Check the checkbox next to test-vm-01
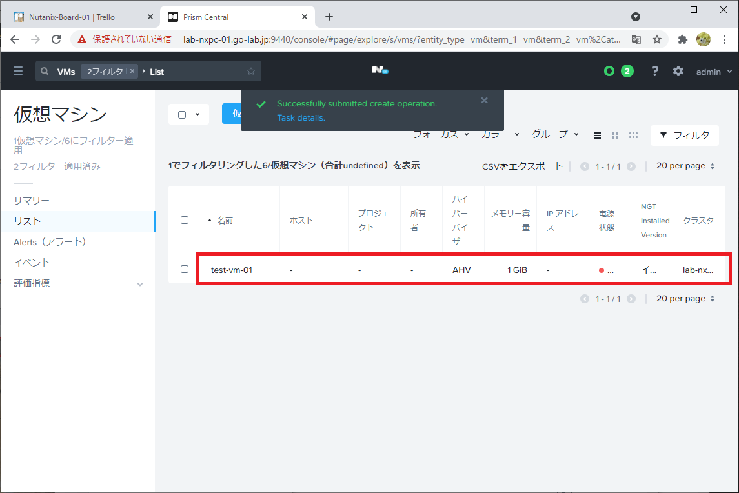This screenshot has width=739, height=493. pyautogui.click(x=184, y=269)
